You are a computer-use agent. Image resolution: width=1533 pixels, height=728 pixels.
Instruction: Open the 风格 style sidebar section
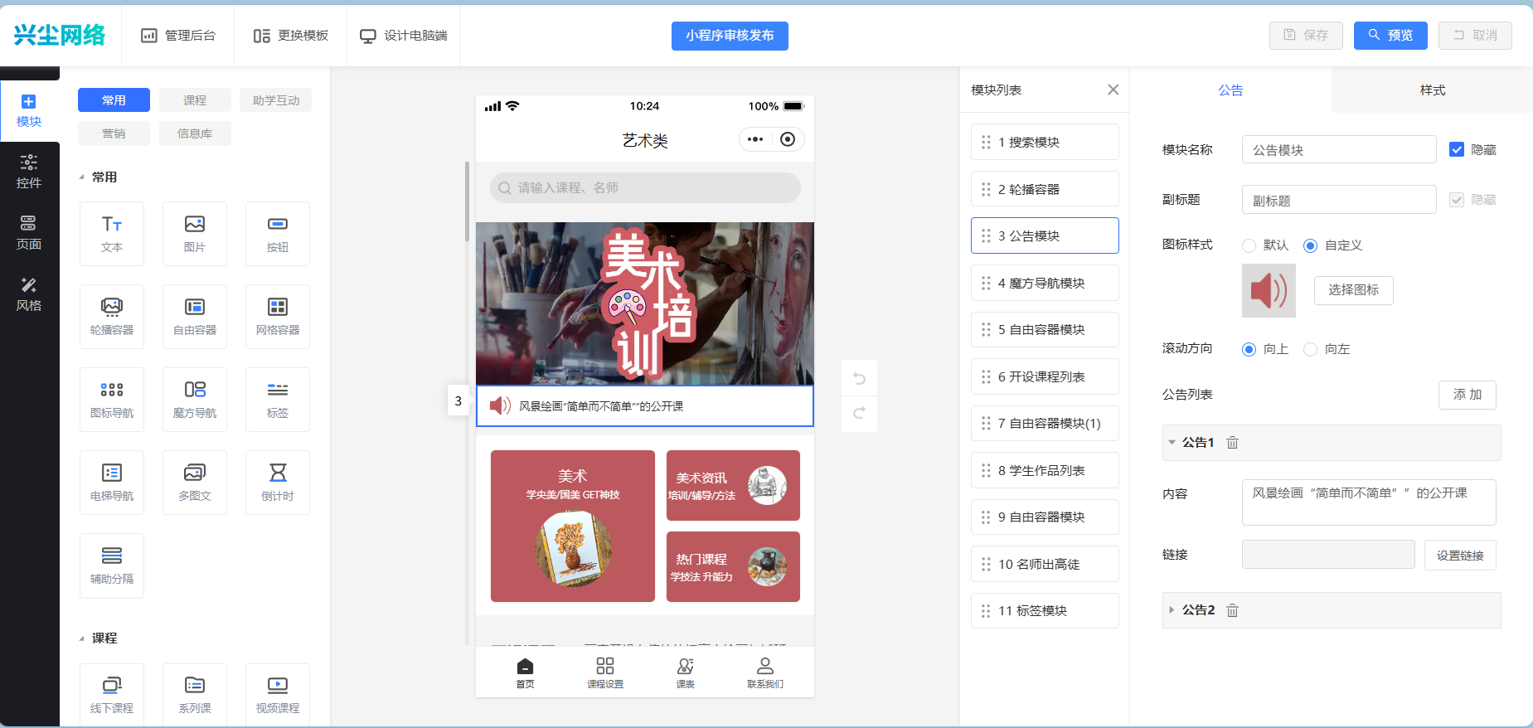pyautogui.click(x=29, y=295)
